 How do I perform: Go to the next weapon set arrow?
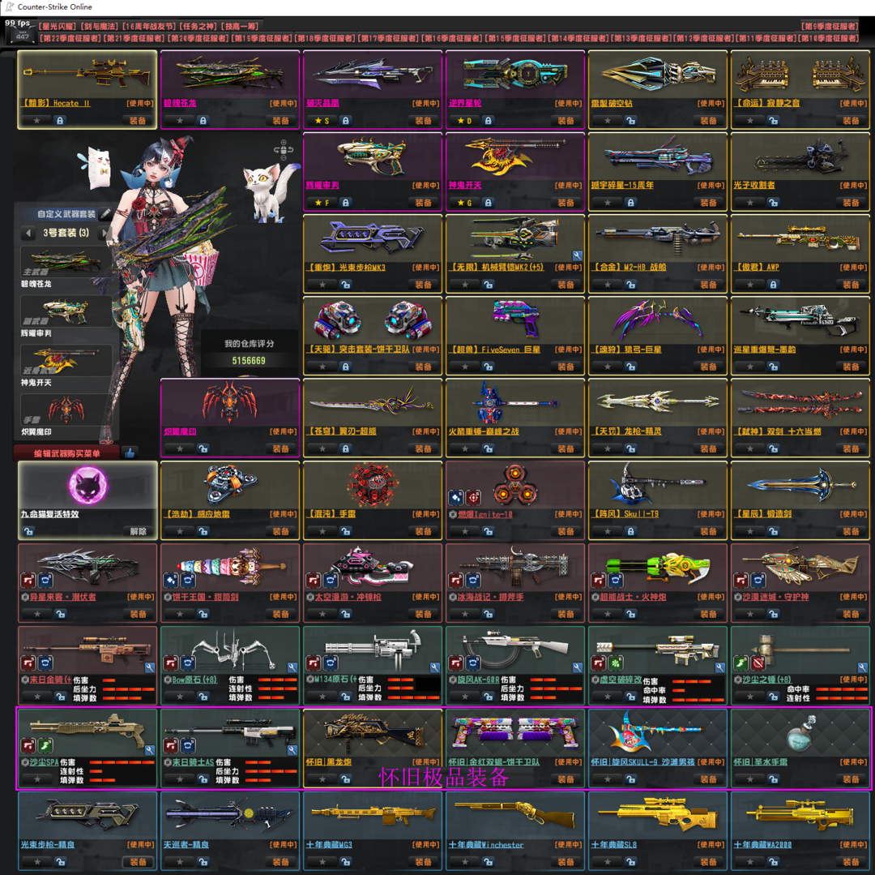pyautogui.click(x=103, y=232)
